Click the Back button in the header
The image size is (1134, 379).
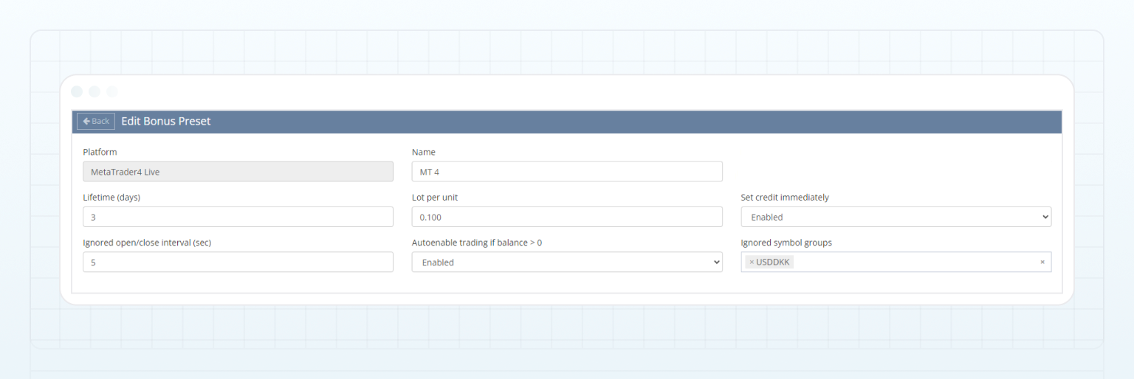(x=96, y=122)
